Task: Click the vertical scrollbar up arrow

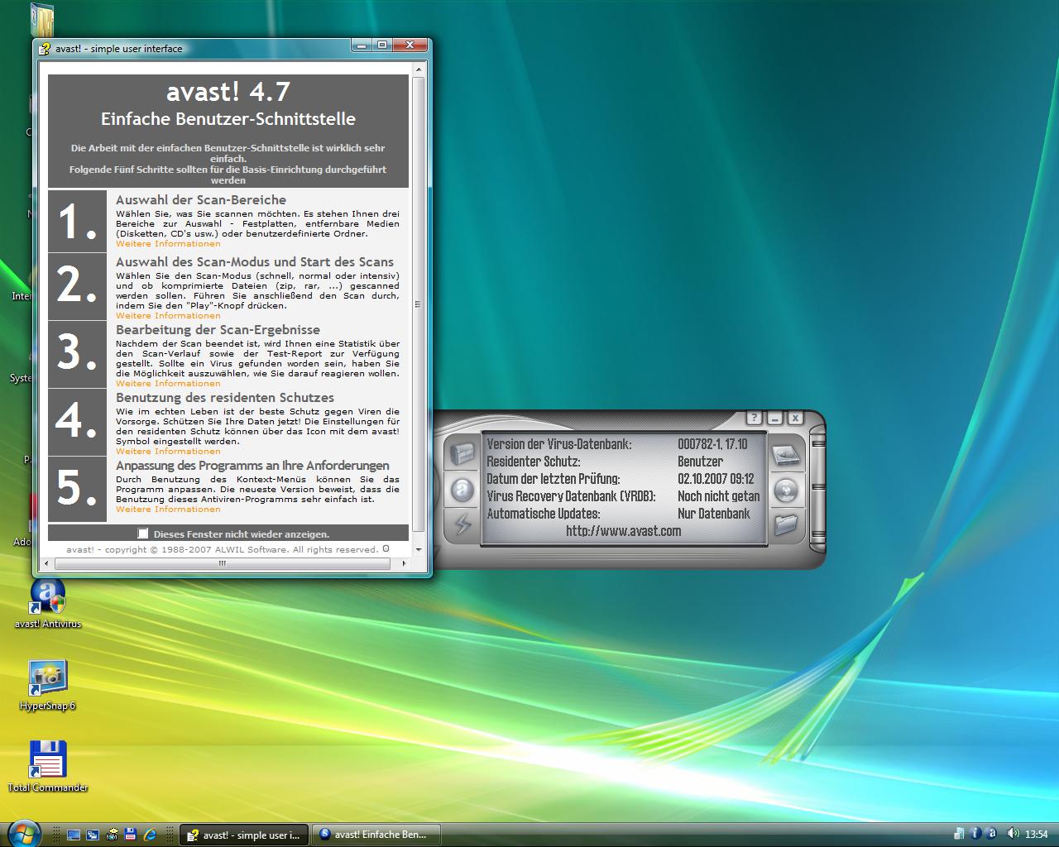Action: (418, 68)
